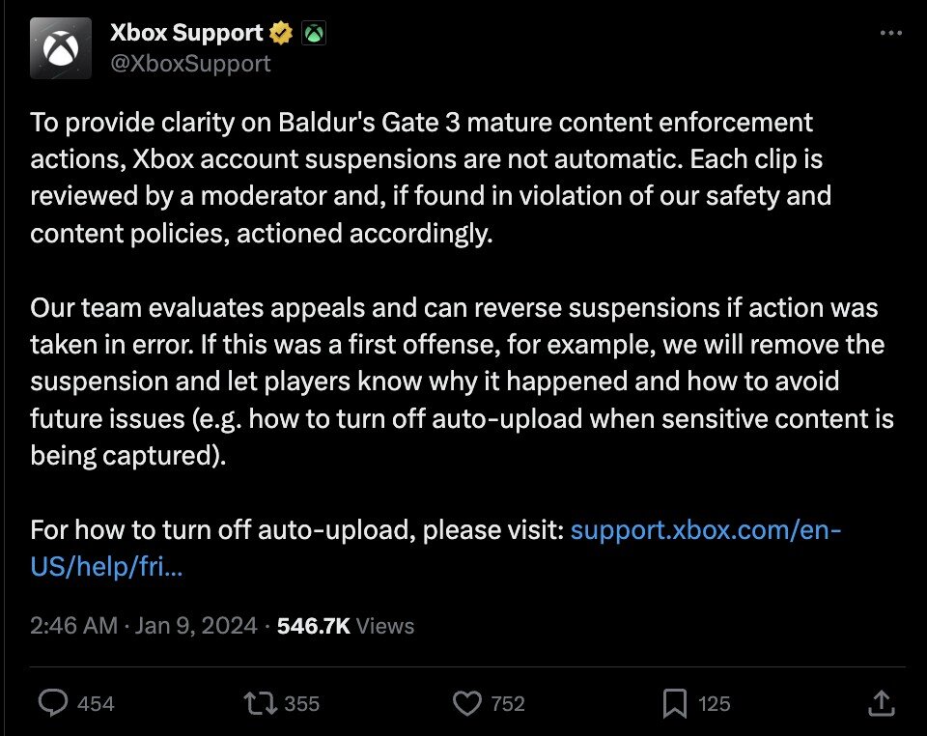
Task: Click the 125 bookmarks count
Action: (x=715, y=704)
